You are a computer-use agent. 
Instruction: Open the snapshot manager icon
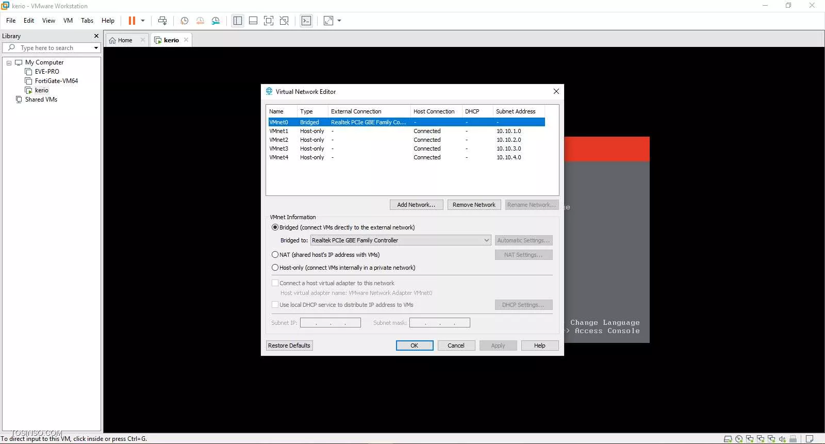pos(216,21)
